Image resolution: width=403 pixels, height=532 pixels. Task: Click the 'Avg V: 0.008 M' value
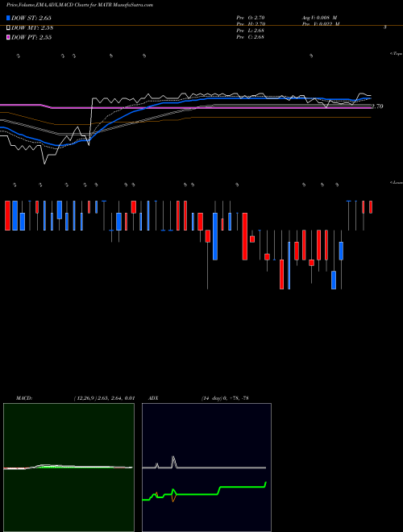318,17
